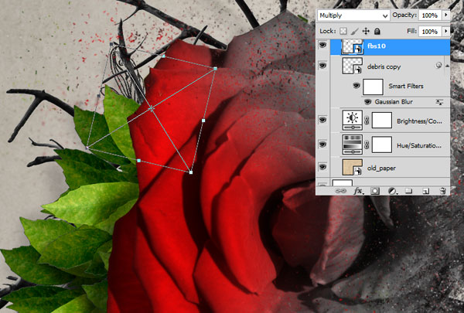This screenshot has width=464, height=313.
Task: Create new fill or adjustment layer
Action: click(391, 189)
